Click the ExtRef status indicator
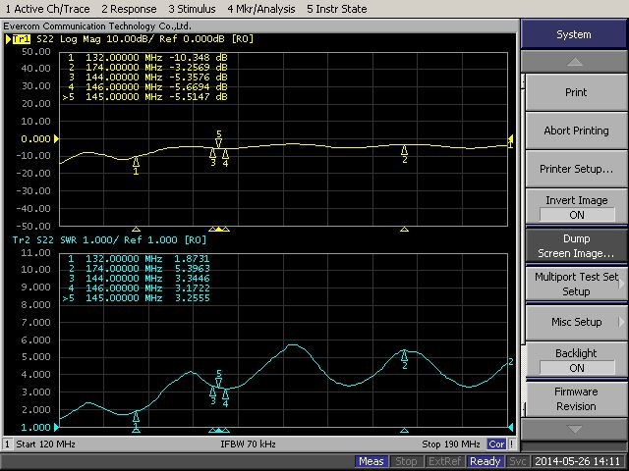629x471 pixels. [444, 461]
